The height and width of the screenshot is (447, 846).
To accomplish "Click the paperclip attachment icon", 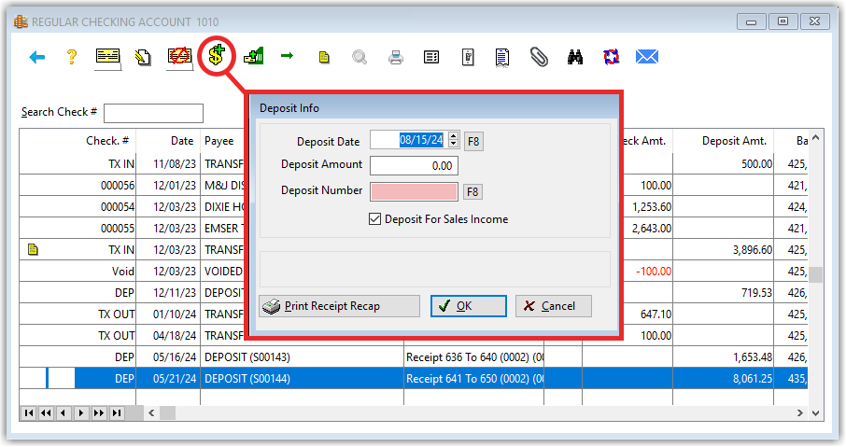I will click(539, 57).
